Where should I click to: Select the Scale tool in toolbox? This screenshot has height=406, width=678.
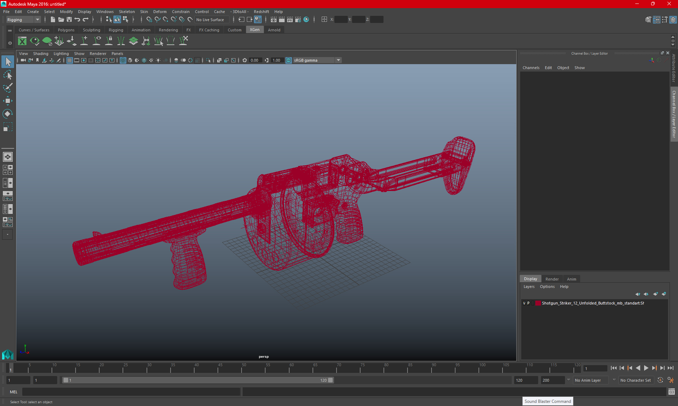pos(7,127)
